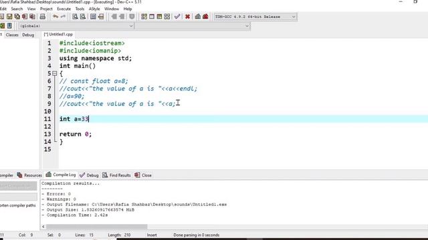Image resolution: width=428 pixels, height=240 pixels.
Task: Stop execution with the red X icon
Action: [x=187, y=17]
